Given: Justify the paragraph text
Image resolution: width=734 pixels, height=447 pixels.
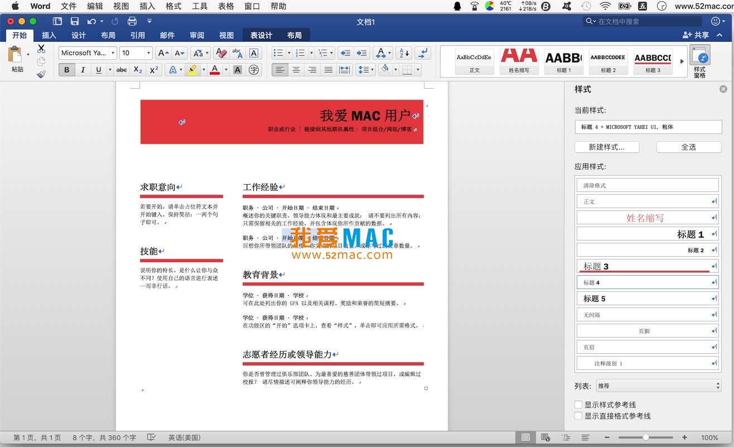Looking at the screenshot, I should (x=329, y=70).
